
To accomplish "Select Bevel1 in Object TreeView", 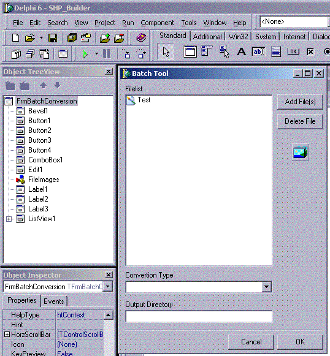I will pyautogui.click(x=38, y=111).
